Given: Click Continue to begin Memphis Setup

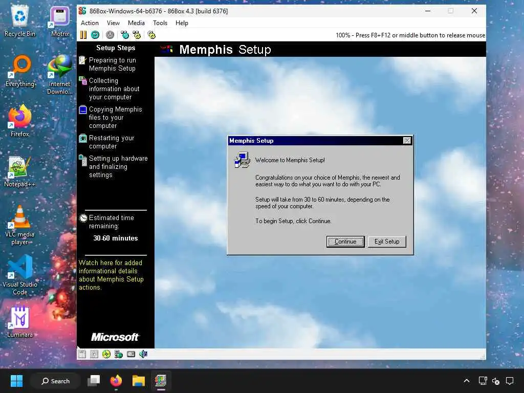Looking at the screenshot, I should pos(345,242).
